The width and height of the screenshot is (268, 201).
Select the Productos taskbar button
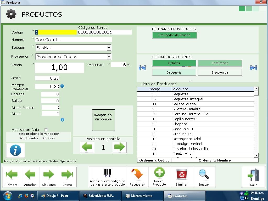pos(185,196)
